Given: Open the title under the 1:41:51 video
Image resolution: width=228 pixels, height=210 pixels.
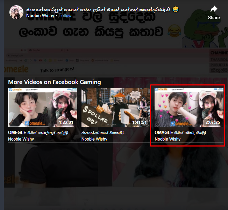Looking at the screenshot, I should click(x=102, y=133).
